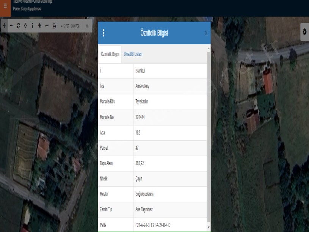Open the map settings gear
The height and width of the screenshot is (232, 309).
click(x=304, y=33)
